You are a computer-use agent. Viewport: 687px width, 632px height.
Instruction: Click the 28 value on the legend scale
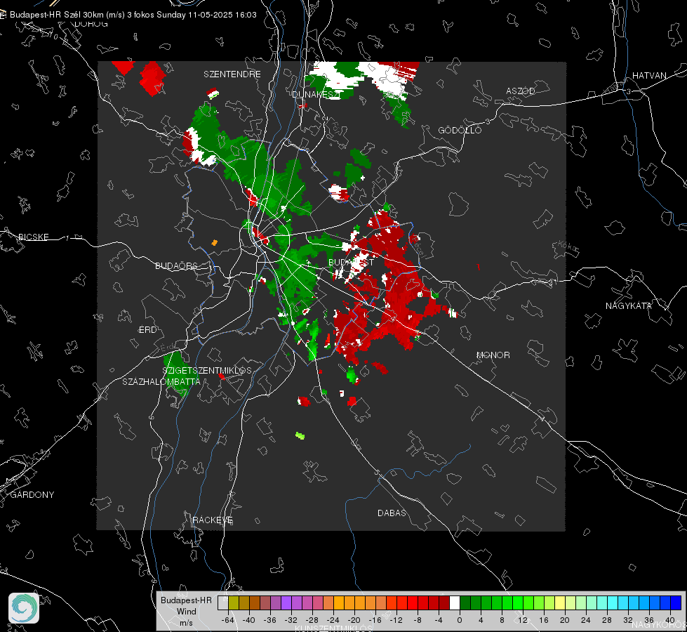tap(607, 620)
